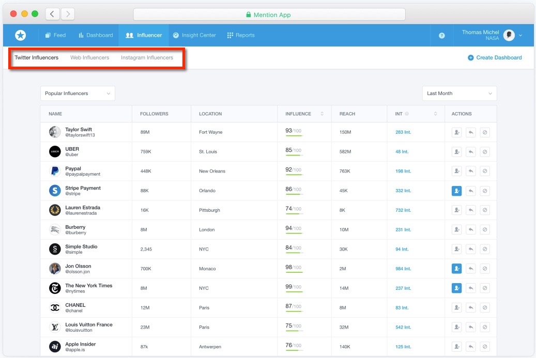Unfollow Jon Olsson via the blue user icon

(x=457, y=269)
